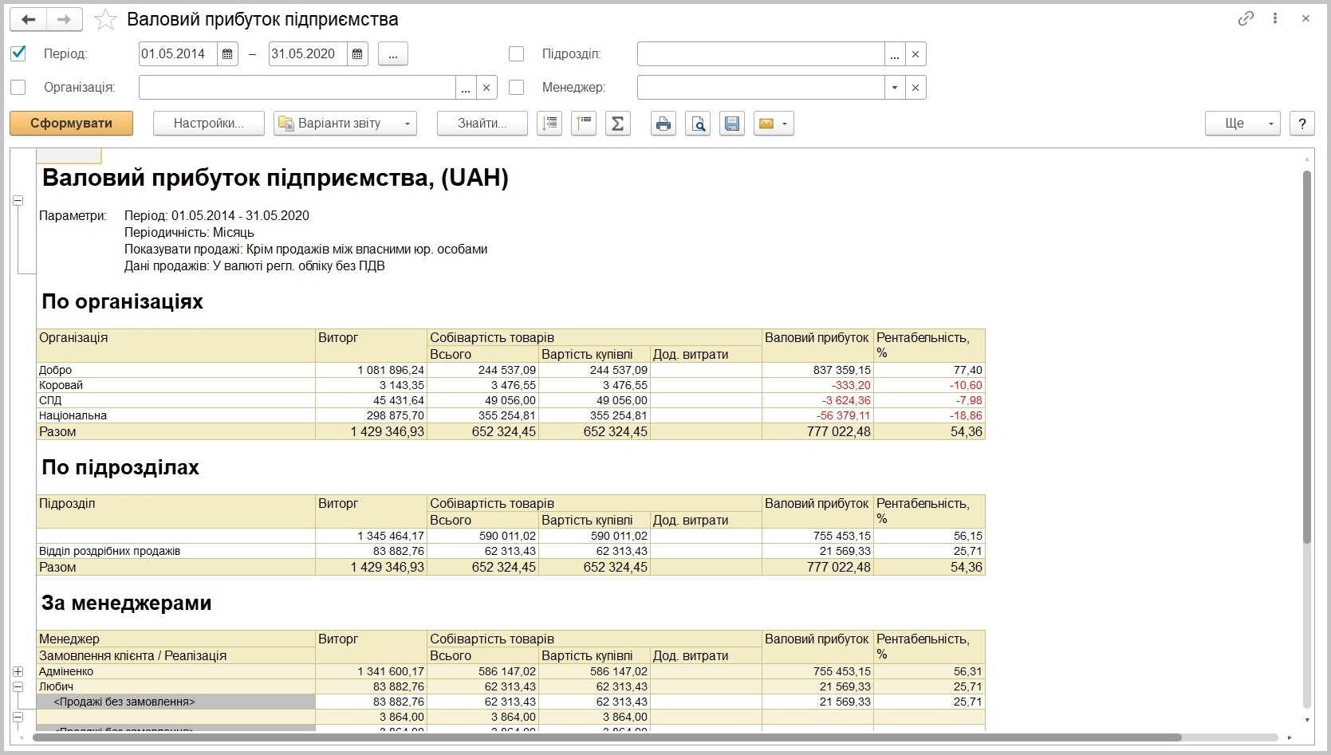The image size is (1331, 755).
Task: Select the СПД organization cell
Action: (x=175, y=401)
